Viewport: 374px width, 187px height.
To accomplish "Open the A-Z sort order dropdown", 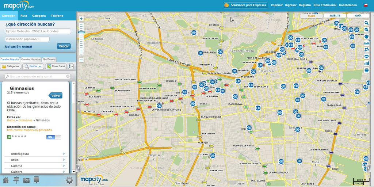I will tap(71, 66).
